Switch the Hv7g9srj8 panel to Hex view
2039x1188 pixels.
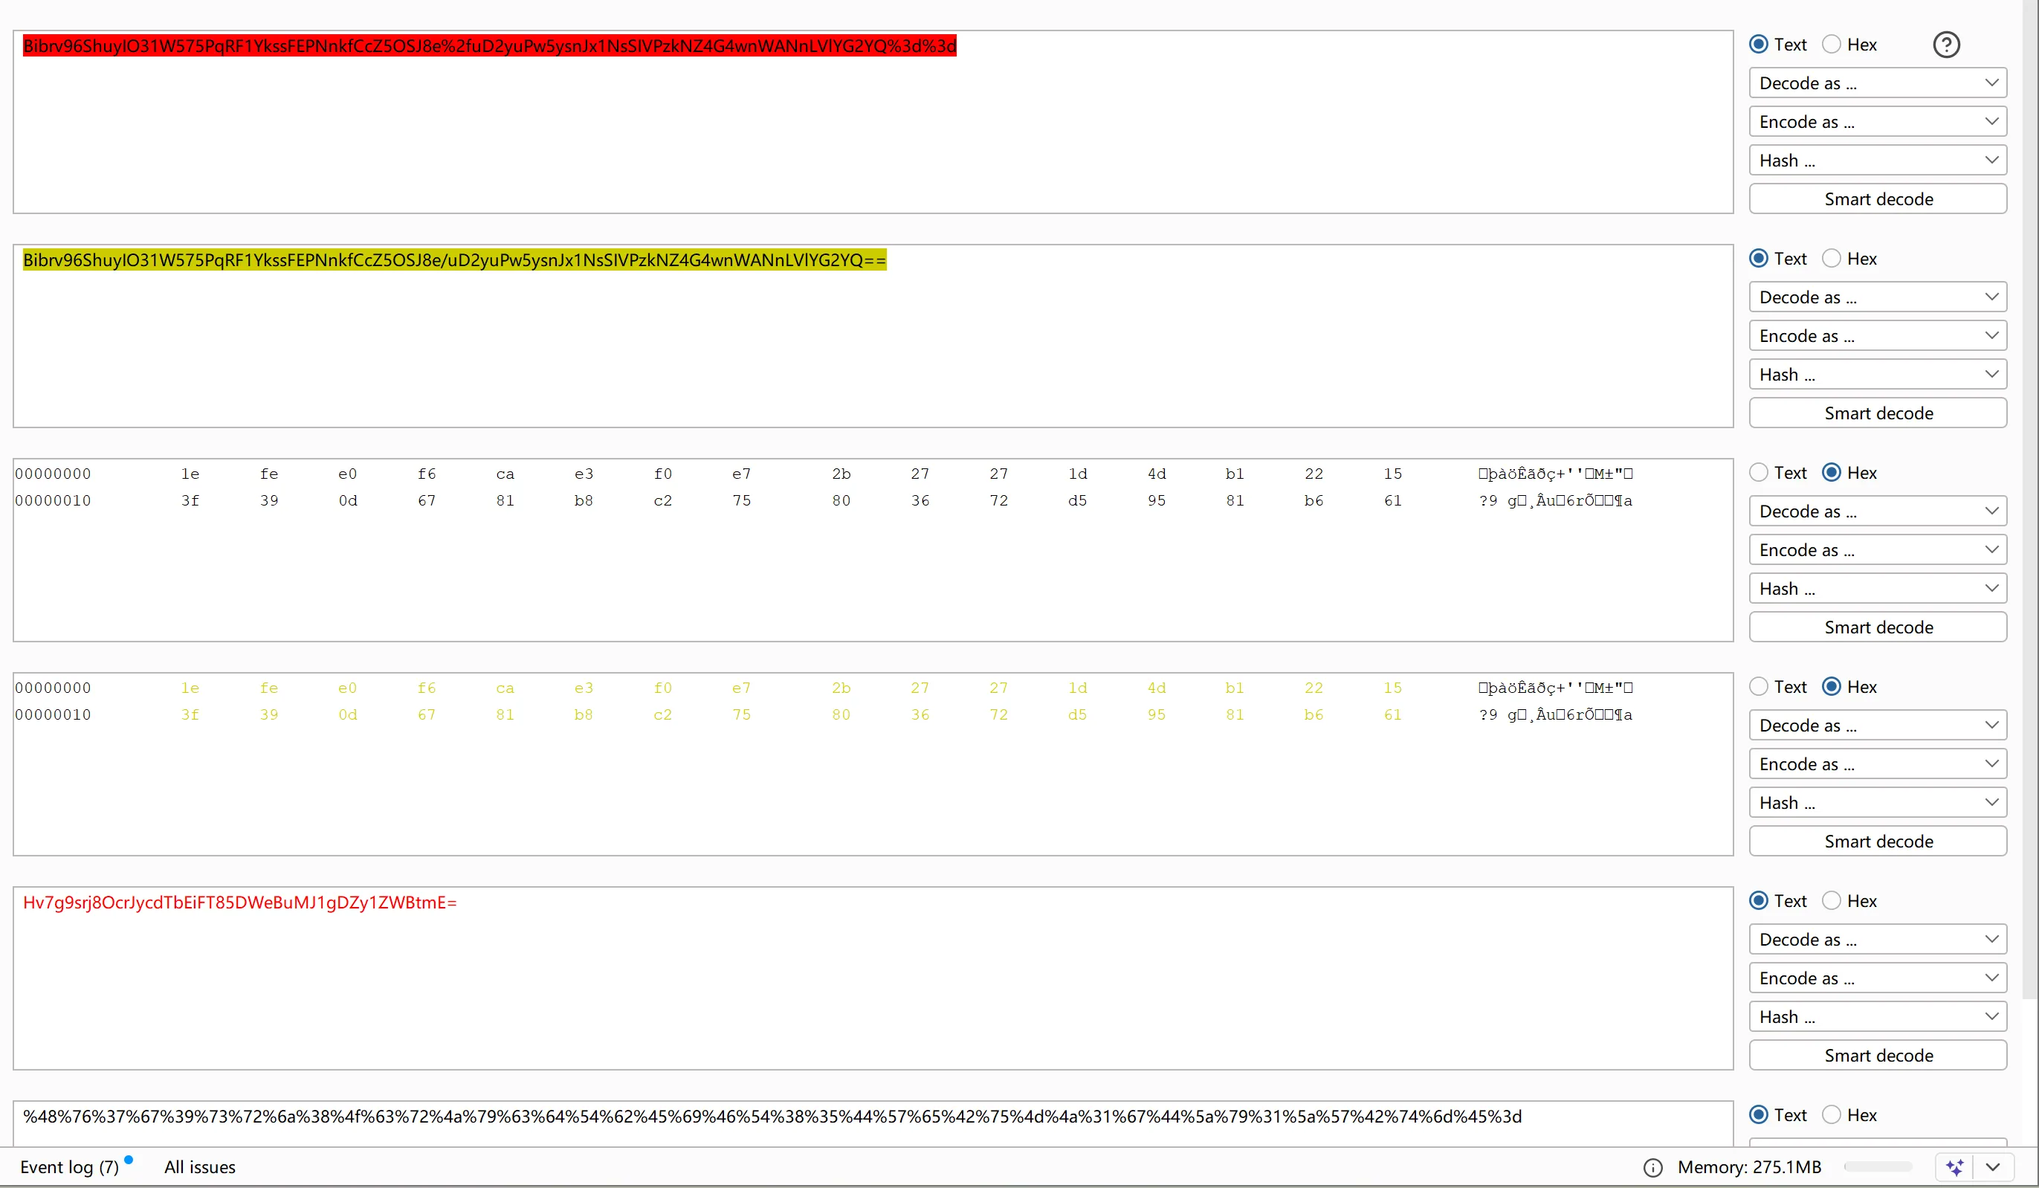click(x=1849, y=901)
